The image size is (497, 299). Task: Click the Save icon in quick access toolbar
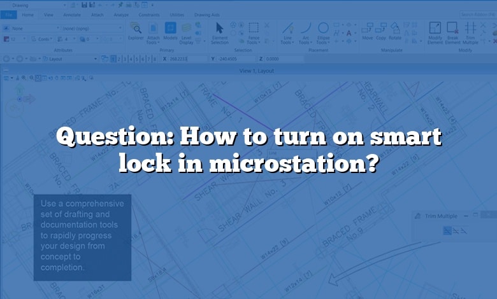[84, 5]
